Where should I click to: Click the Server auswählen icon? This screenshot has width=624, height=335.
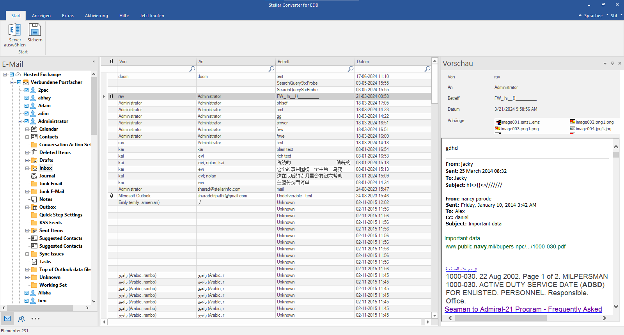15,30
